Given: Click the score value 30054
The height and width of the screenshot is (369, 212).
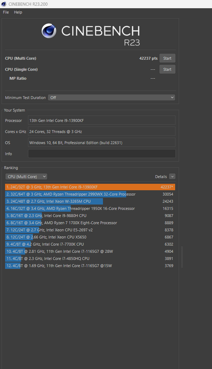Looking at the screenshot, I should [168, 194].
